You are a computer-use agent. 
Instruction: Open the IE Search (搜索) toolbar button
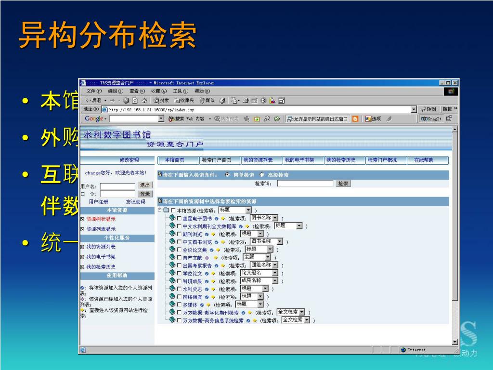[x=161, y=101]
